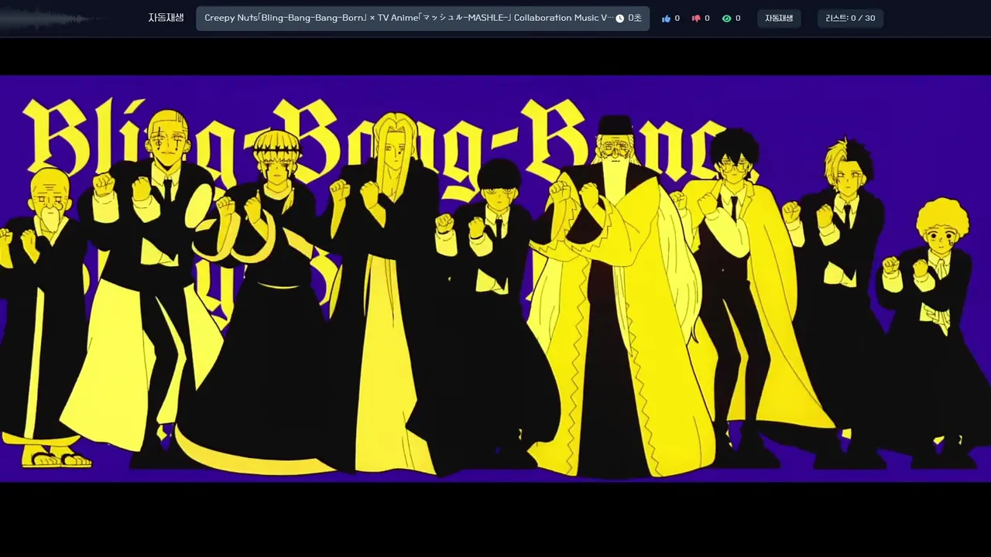The height and width of the screenshot is (557, 991).
Task: Open the 리스트: 0 / 30 playlist button
Action: (850, 19)
